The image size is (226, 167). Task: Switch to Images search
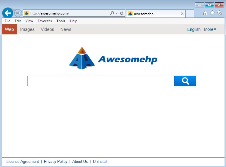[x=27, y=29]
